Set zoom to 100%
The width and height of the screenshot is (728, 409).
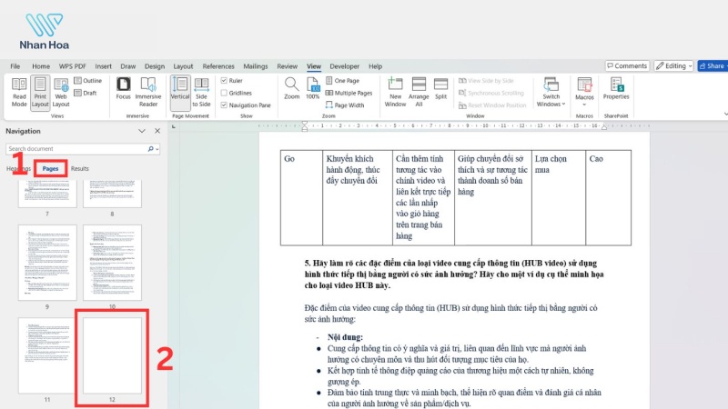click(312, 88)
